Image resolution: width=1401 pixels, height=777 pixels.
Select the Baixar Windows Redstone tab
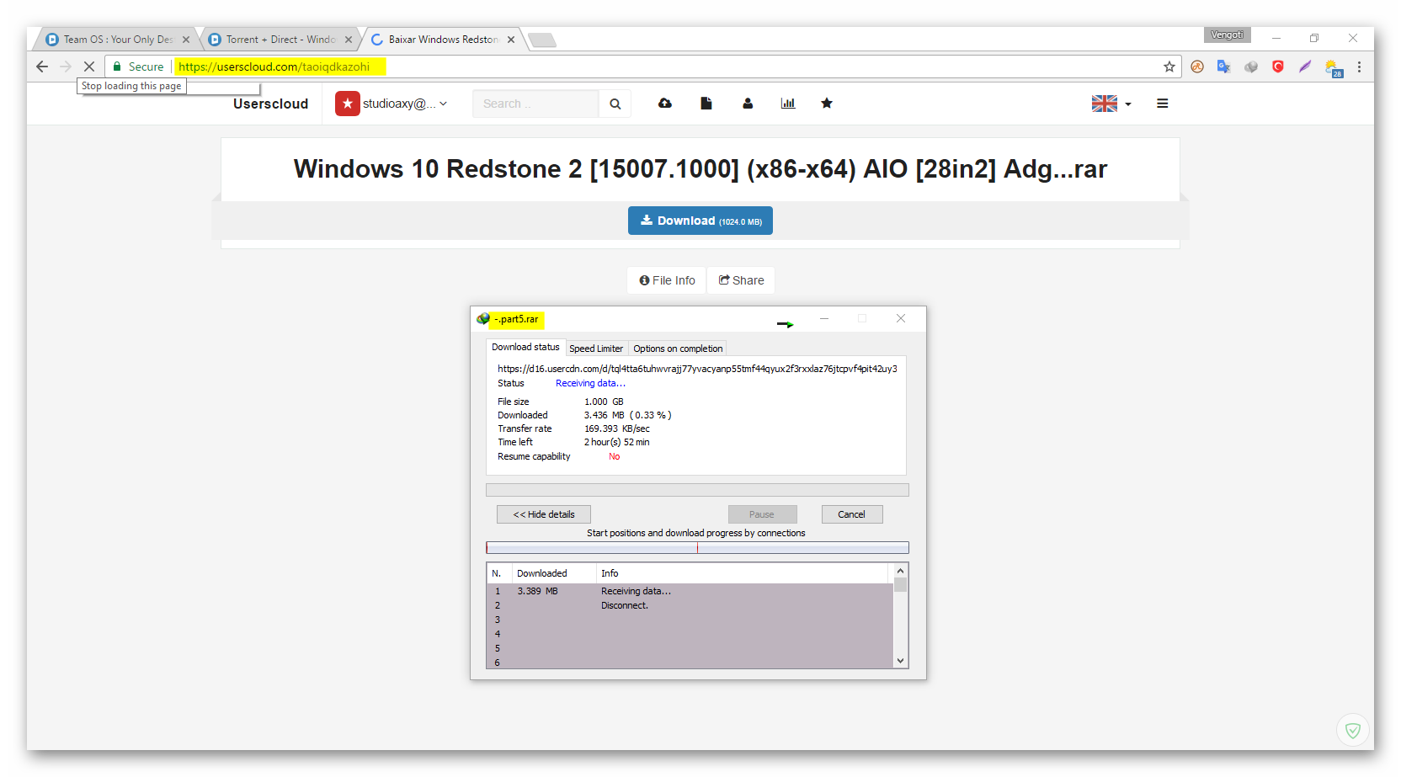[x=443, y=40]
